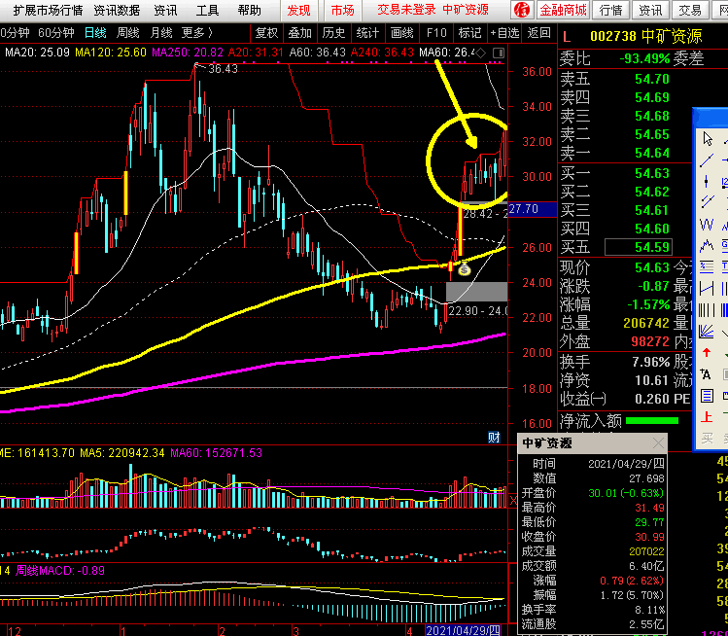
Task: Expand 更多 period options
Action: click(x=197, y=32)
